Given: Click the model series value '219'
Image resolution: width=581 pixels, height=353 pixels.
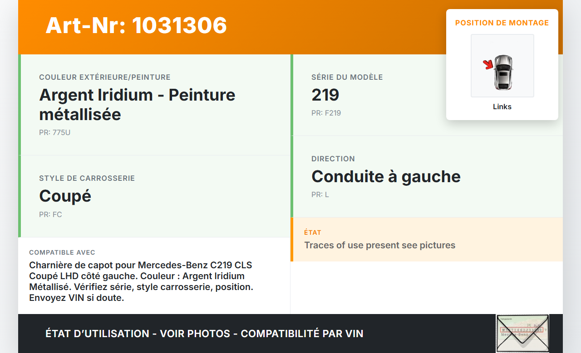Looking at the screenshot, I should click(x=325, y=95).
